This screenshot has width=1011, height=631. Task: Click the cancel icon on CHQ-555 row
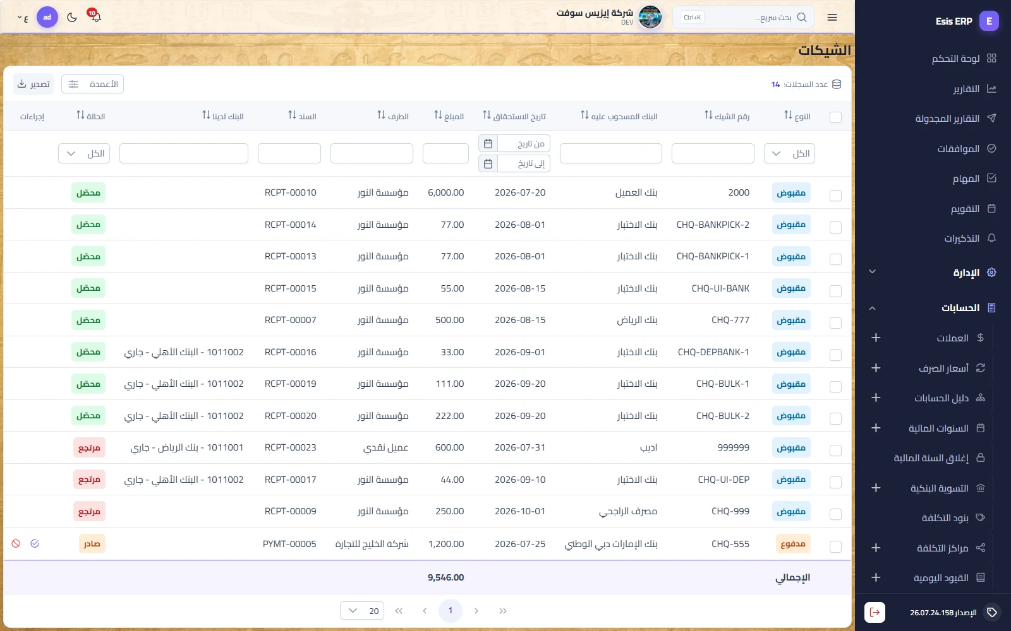point(16,543)
